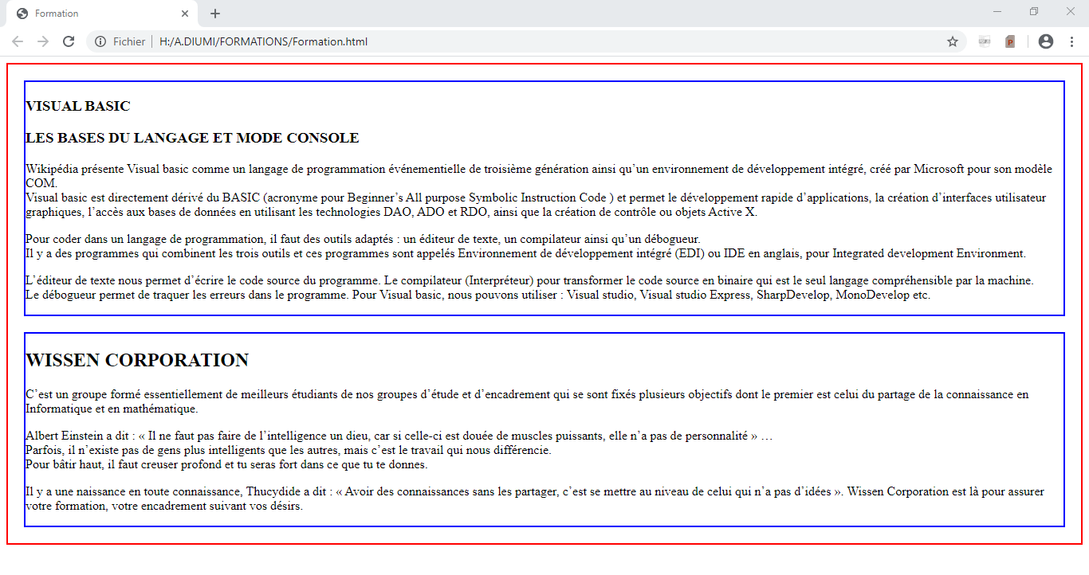1089x575 pixels.
Task: Minimize the Chrome window
Action: (997, 11)
